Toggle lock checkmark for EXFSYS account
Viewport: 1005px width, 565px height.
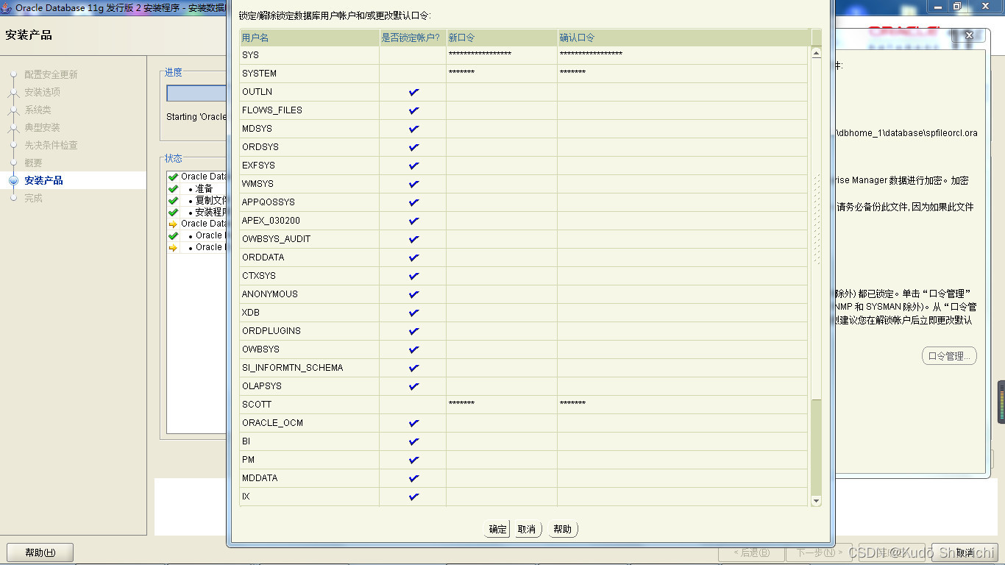pos(413,166)
